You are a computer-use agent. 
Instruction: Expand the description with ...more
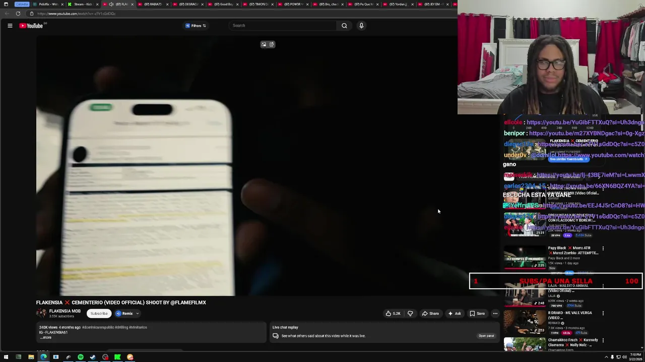click(x=46, y=337)
